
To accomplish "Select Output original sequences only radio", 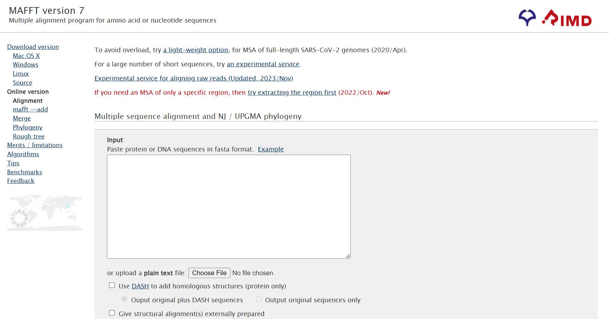I will (x=259, y=299).
